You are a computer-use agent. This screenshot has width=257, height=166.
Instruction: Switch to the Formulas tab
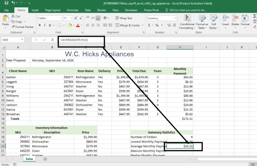73,10
